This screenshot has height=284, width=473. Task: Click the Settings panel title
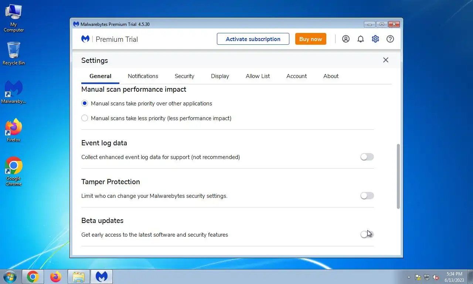[95, 60]
